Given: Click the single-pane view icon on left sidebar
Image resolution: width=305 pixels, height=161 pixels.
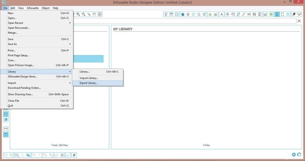Looking at the screenshot, I should (6, 129).
